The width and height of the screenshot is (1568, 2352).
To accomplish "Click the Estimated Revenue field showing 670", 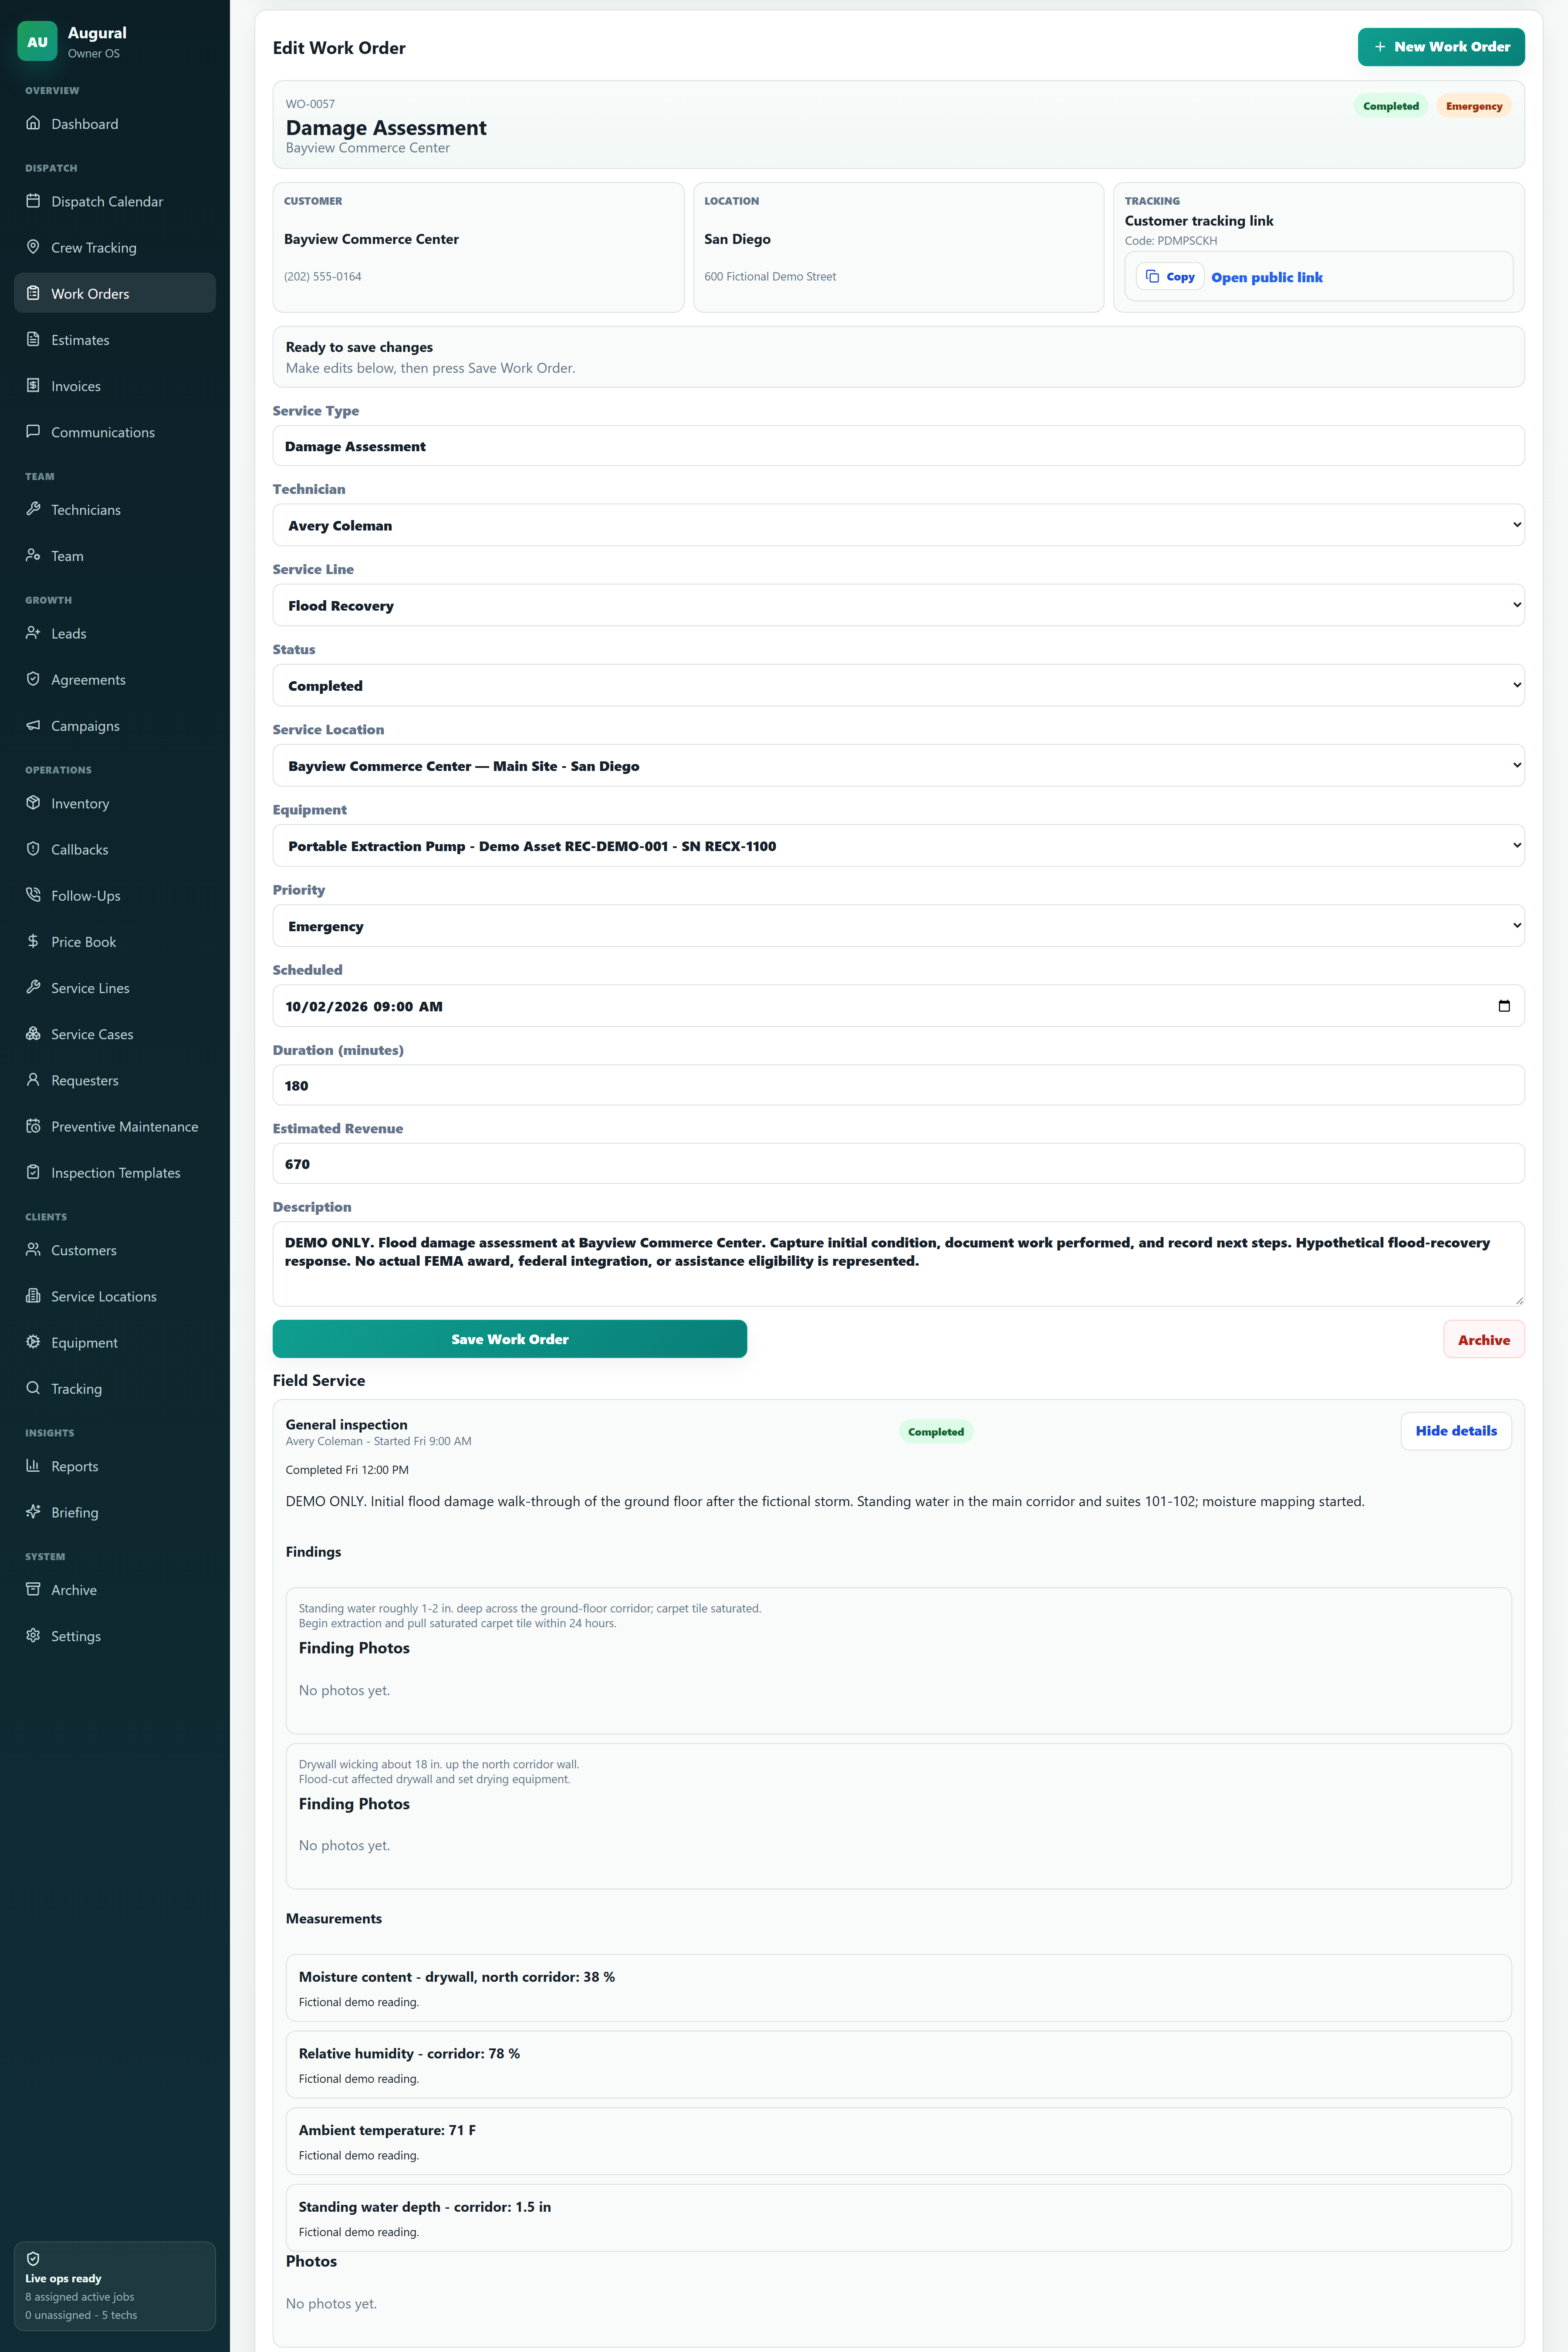I will tap(898, 1164).
